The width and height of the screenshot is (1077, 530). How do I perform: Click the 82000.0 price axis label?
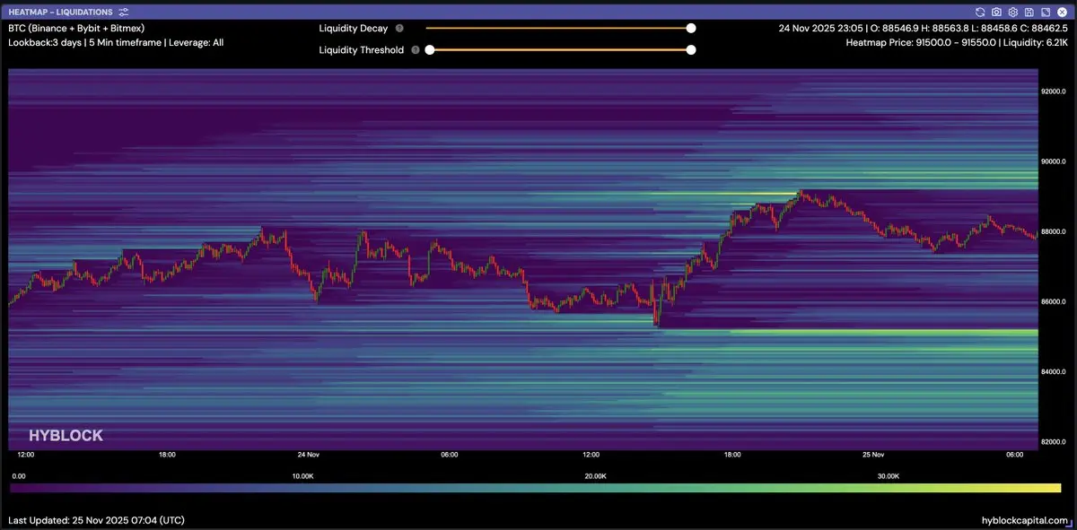(x=1053, y=441)
